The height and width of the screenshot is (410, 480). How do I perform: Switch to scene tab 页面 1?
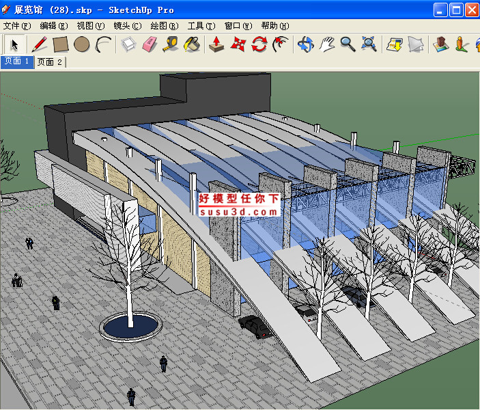[x=17, y=62]
